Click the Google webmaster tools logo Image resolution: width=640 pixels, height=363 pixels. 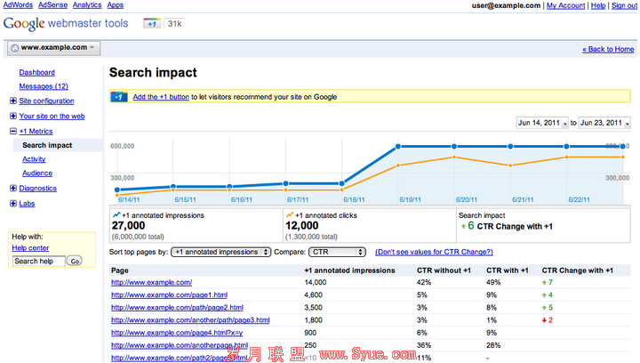tap(69, 23)
